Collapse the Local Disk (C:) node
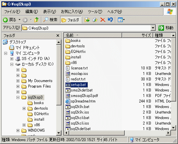The width and height of the screenshot is (178, 144). [12, 64]
